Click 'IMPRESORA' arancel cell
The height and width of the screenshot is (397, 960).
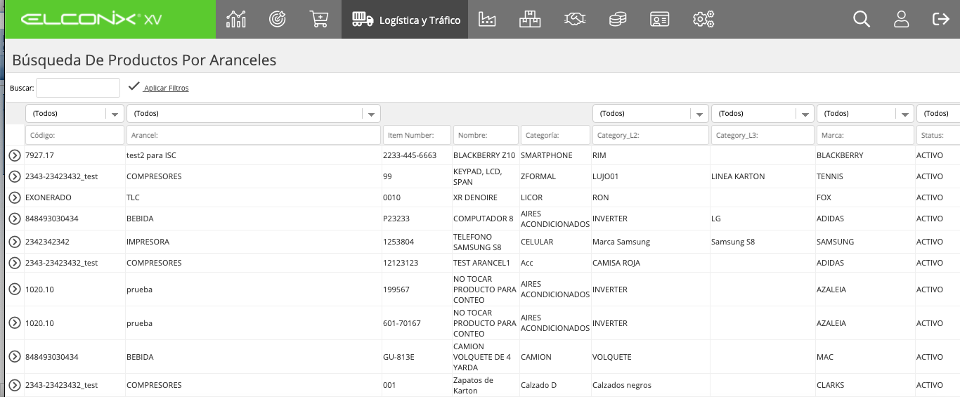148,242
